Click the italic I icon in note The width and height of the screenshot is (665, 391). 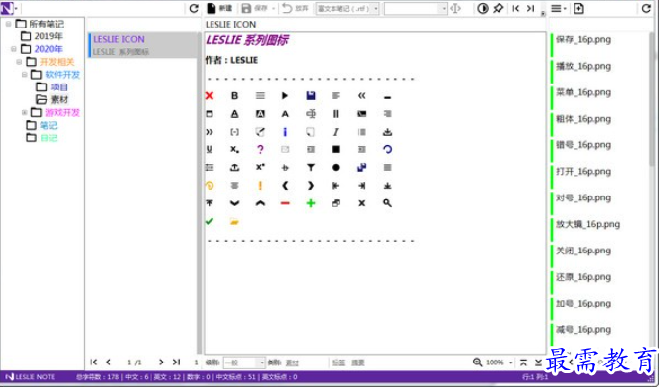tap(335, 132)
